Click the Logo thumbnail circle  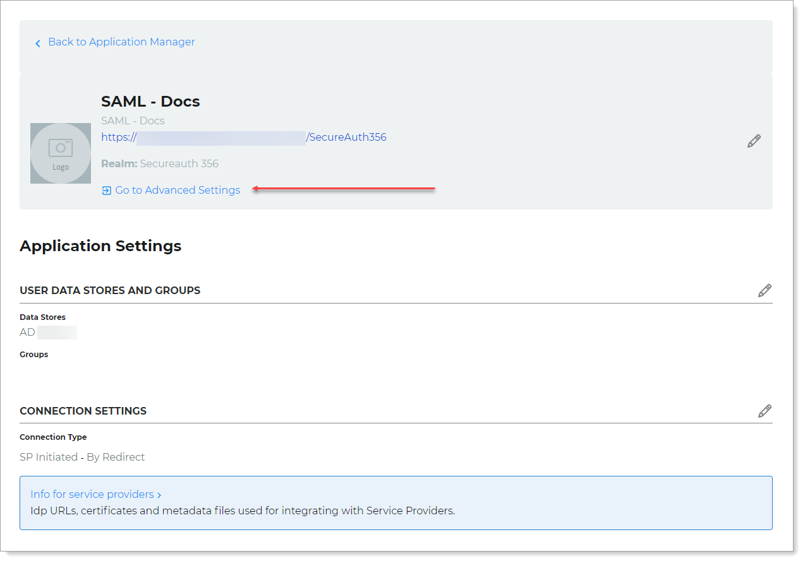(x=61, y=153)
